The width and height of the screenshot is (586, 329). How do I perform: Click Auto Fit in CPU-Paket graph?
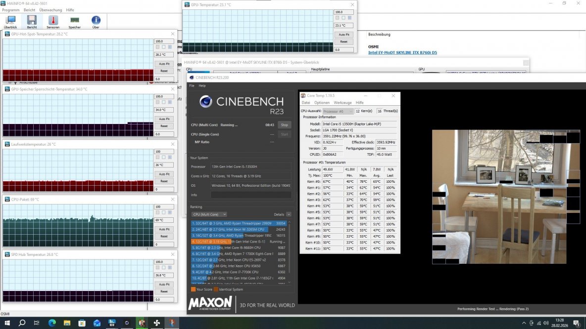(164, 229)
